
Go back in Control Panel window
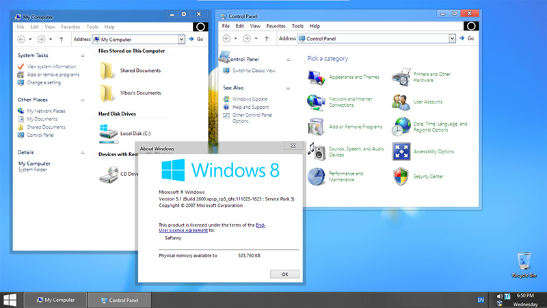[x=226, y=38]
